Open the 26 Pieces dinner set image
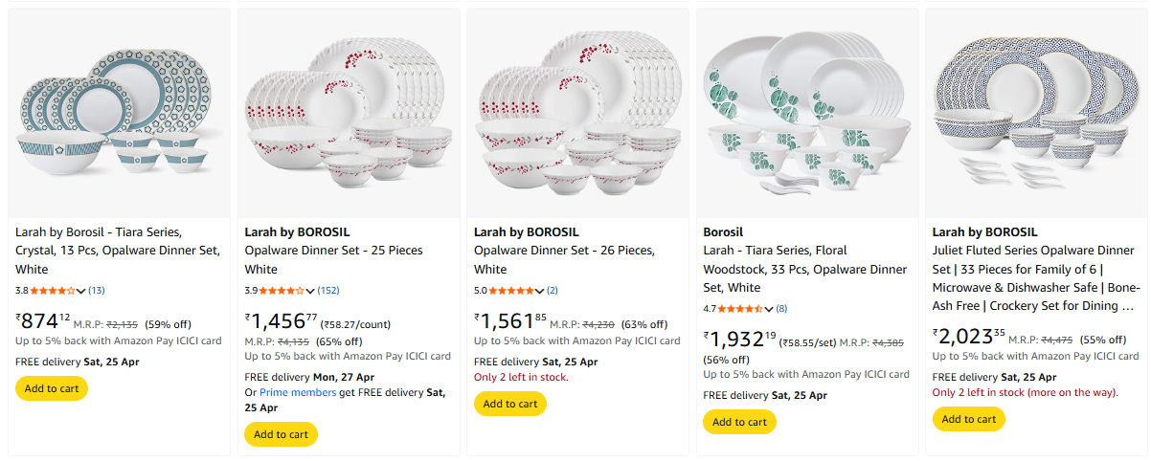The width and height of the screenshot is (1151, 461). pos(577,113)
